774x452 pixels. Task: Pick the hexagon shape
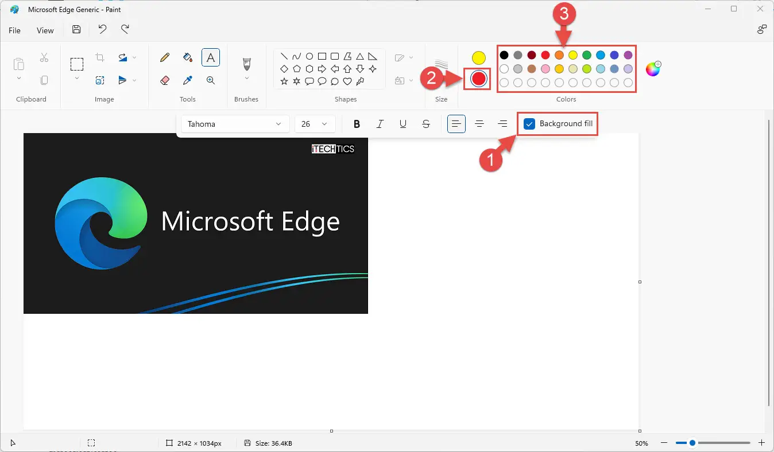pyautogui.click(x=309, y=69)
